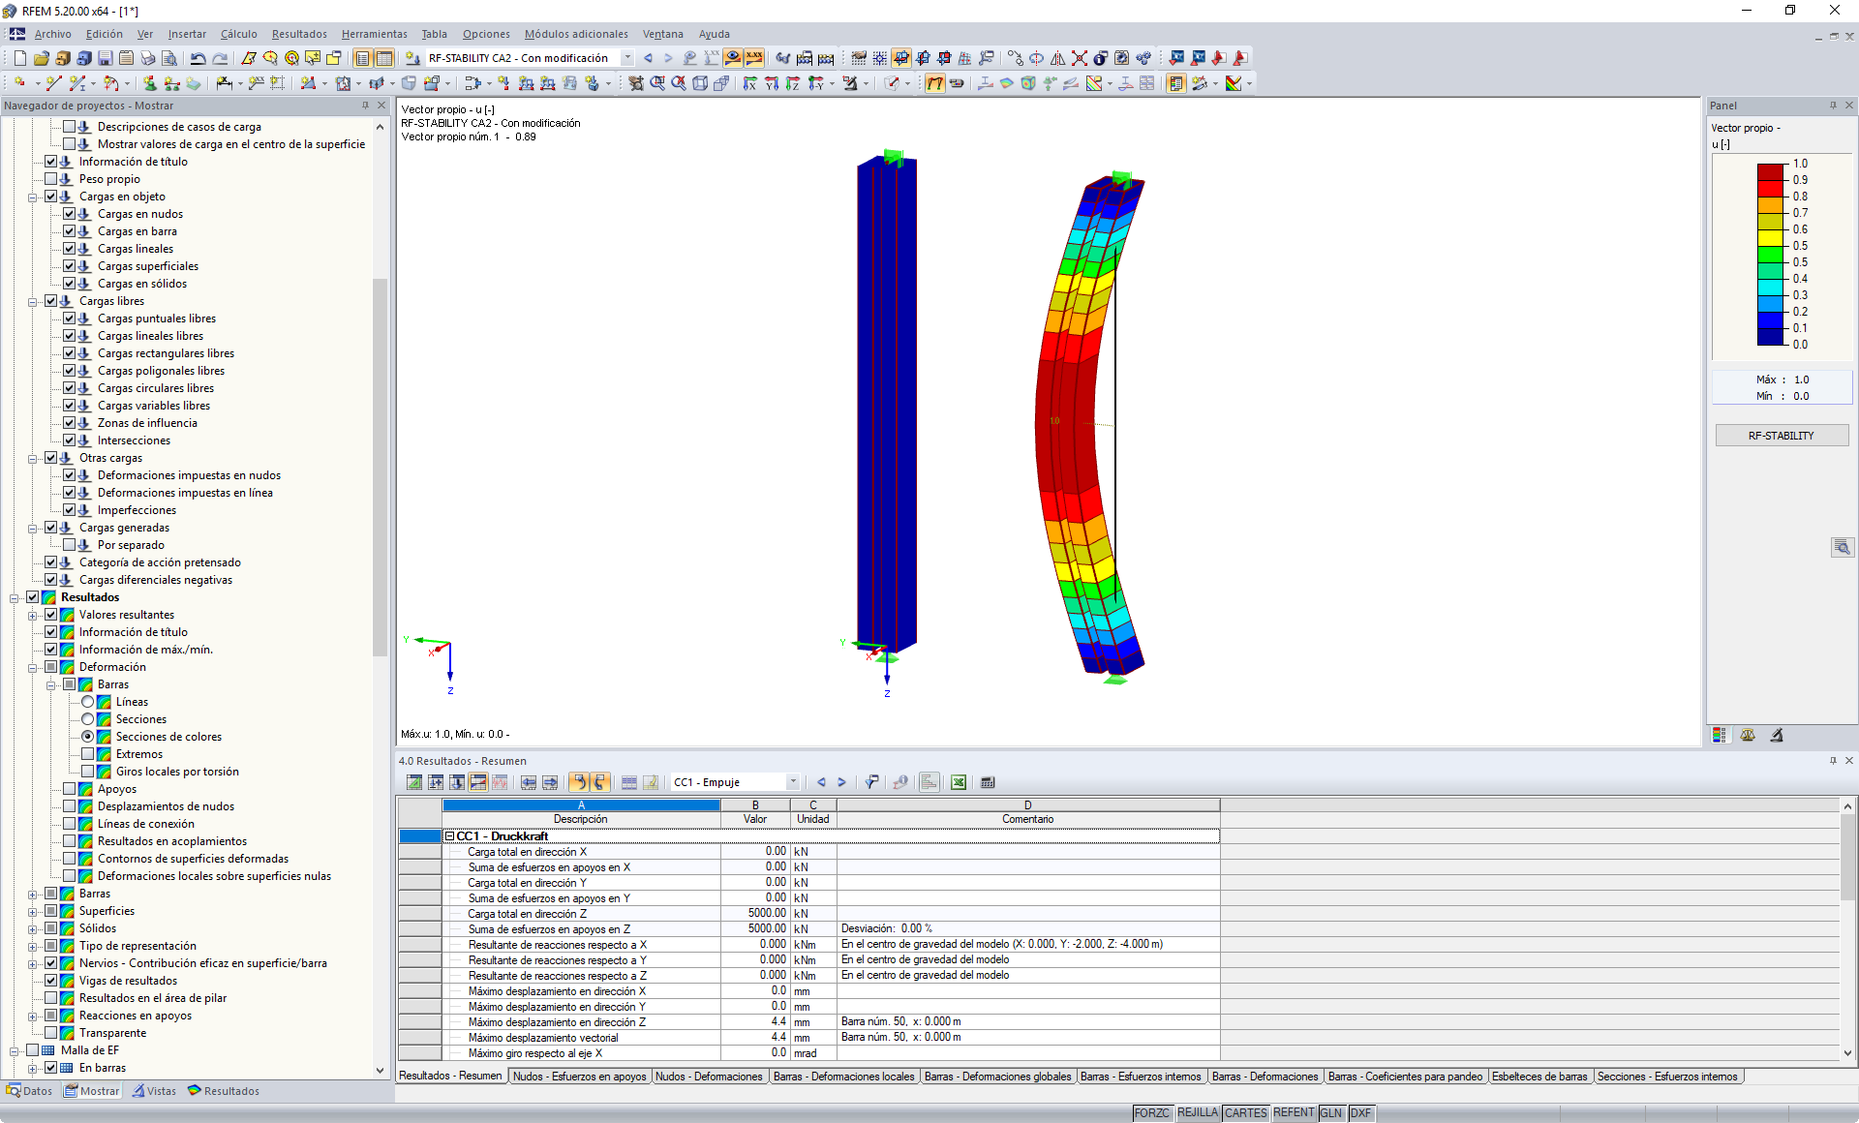
Task: Click previous load case arrow in main toolbar
Action: click(648, 58)
